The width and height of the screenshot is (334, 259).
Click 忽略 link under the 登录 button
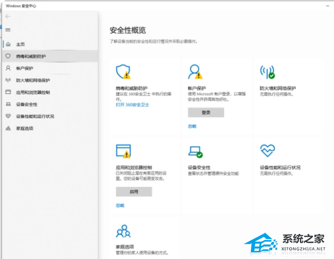pos(192,126)
